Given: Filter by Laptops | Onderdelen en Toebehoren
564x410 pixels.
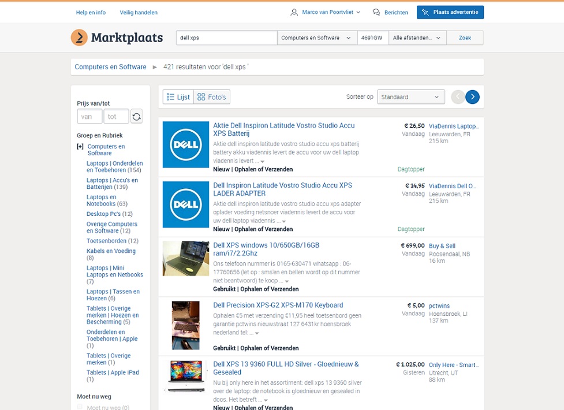Looking at the screenshot, I should [114, 167].
